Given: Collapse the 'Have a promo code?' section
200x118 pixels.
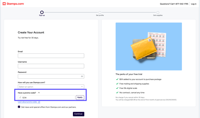Looking at the screenshot, I should pos(39,93).
